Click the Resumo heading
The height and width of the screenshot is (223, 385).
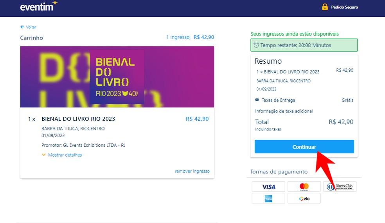[x=268, y=61]
